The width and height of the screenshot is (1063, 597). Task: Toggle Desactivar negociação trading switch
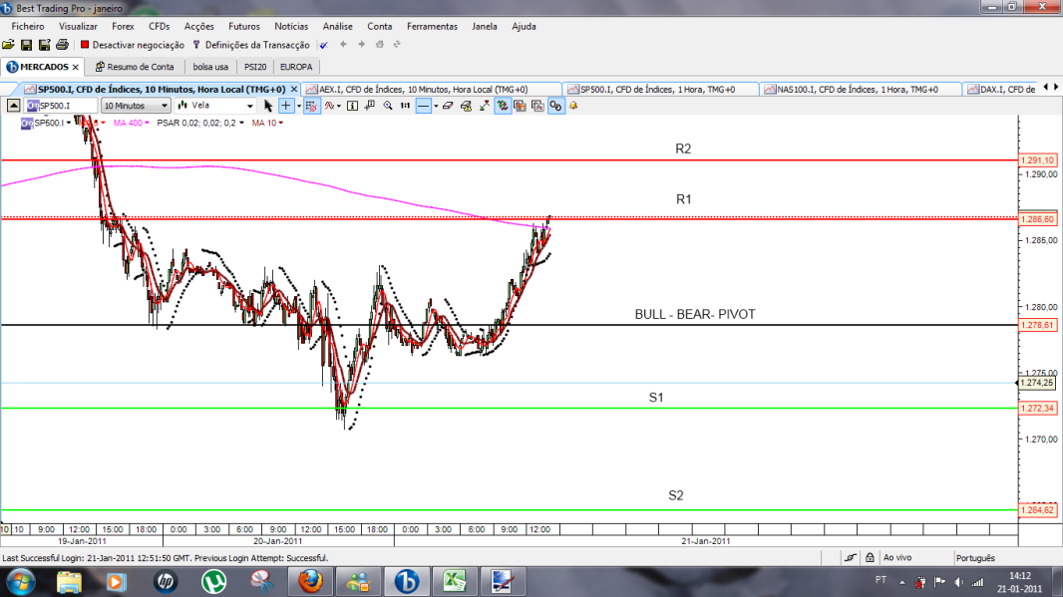point(133,45)
